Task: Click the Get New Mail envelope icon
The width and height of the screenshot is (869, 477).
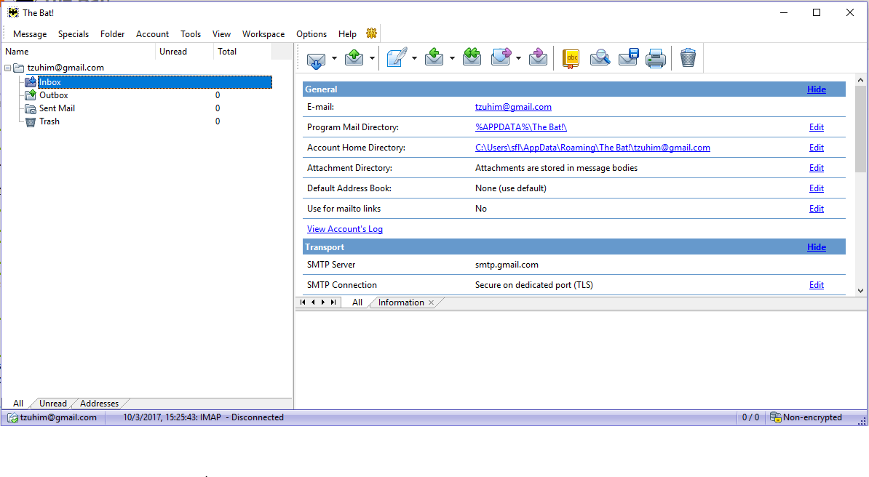Action: tap(316, 58)
